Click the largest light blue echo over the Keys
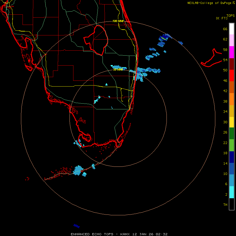Viewport: 236px width, 236px height. 78,170
